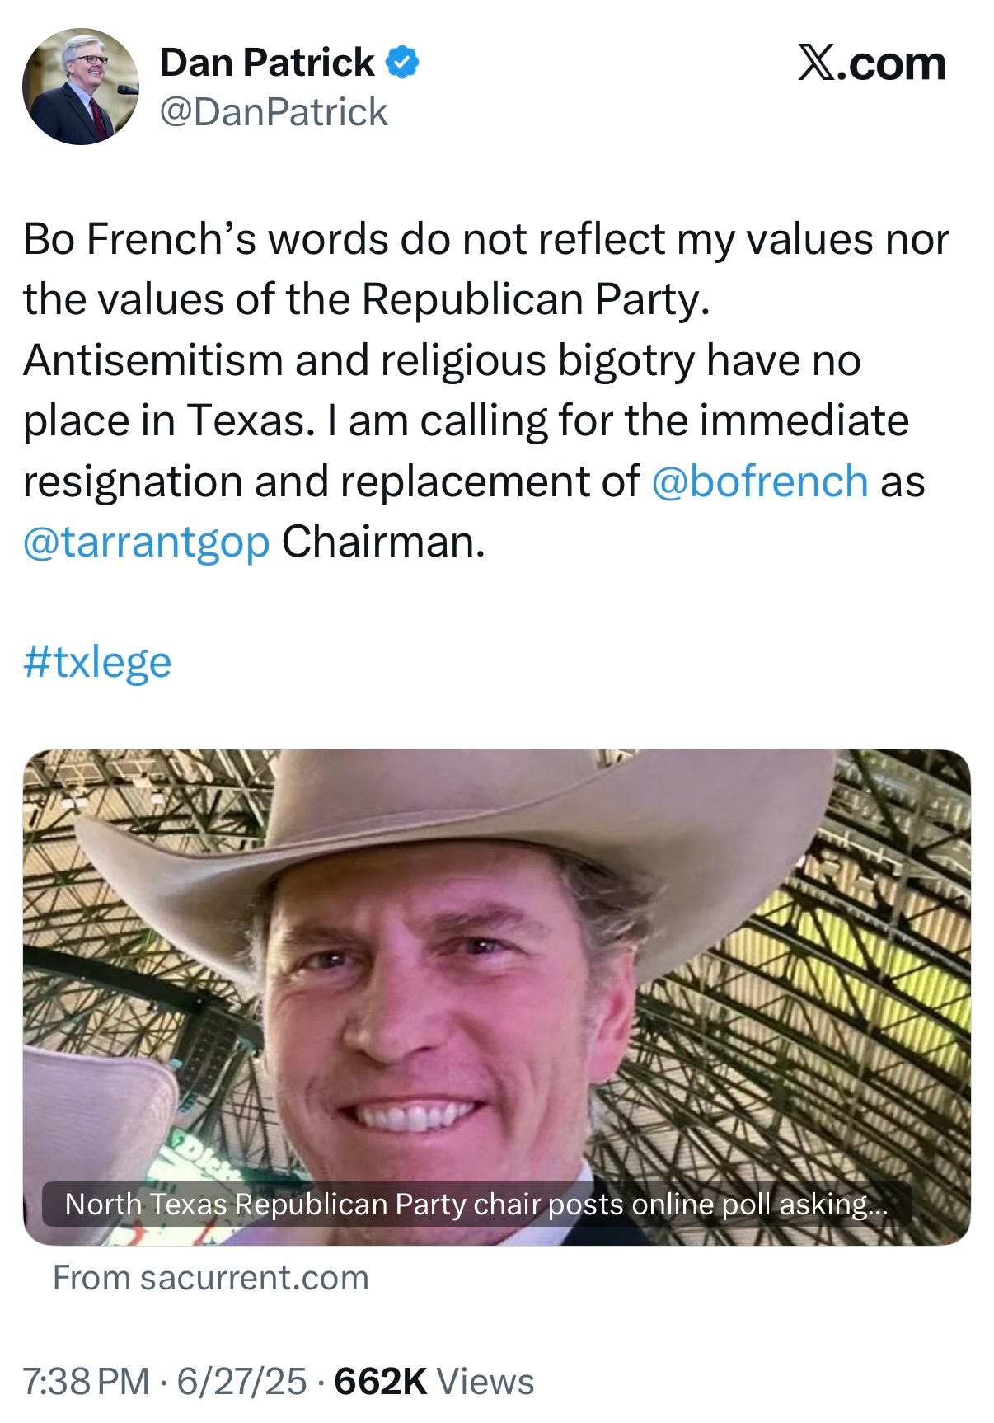This screenshot has height=1423, width=994.
Task: Click the word 'Antisemitism' in the tweet
Action: coord(153,360)
